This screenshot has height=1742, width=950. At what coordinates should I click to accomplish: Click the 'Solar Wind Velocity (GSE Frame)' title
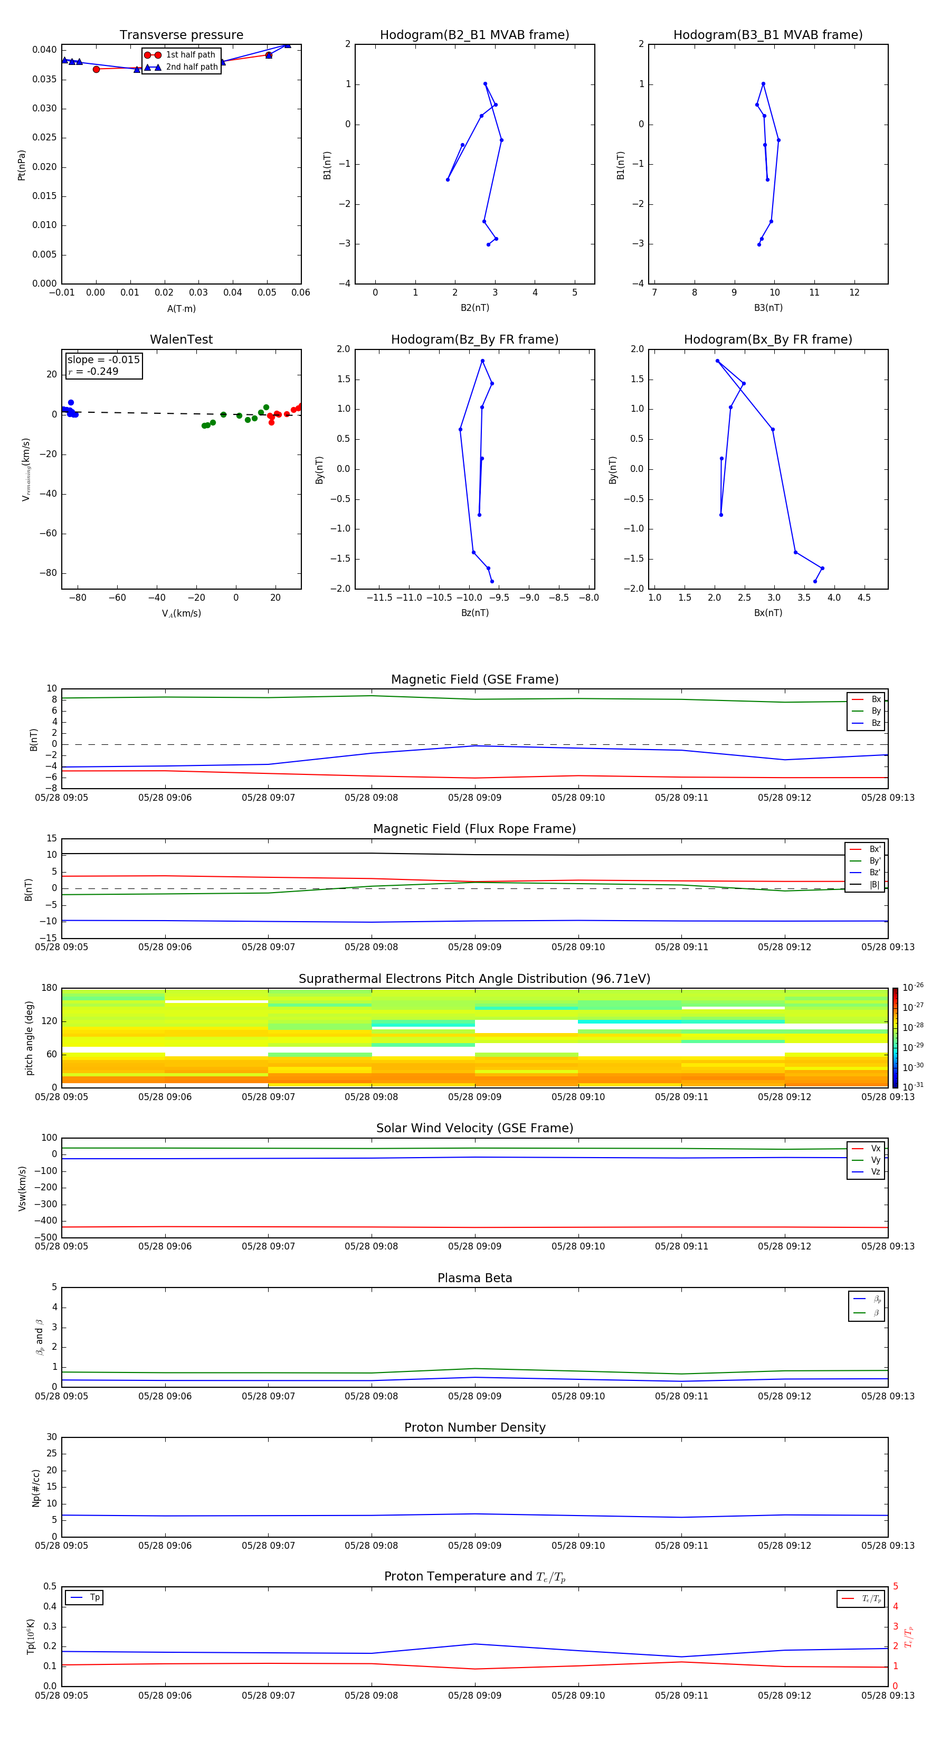click(474, 1128)
